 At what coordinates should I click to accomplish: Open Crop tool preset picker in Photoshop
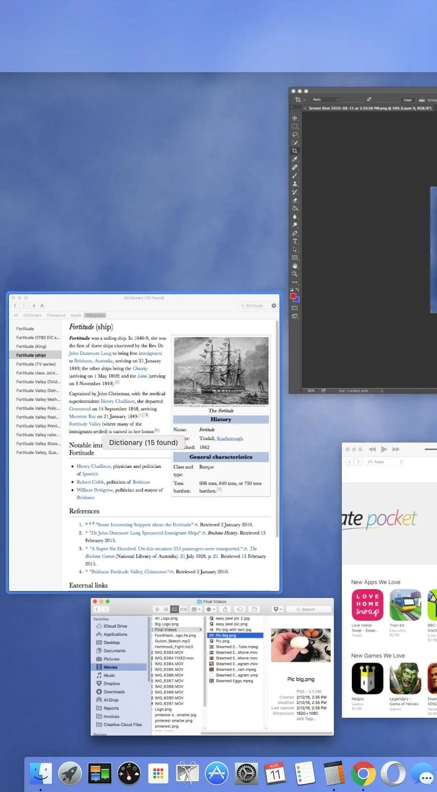point(300,99)
